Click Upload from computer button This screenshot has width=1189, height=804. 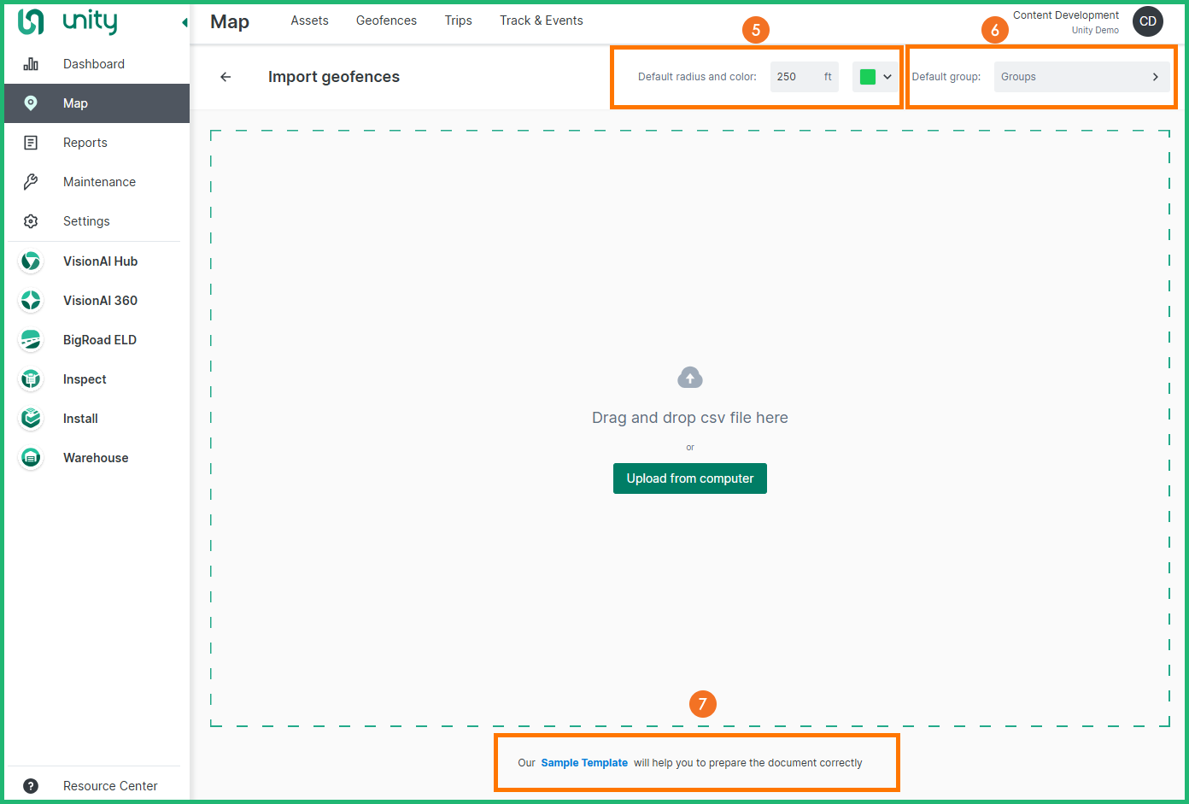coord(689,478)
